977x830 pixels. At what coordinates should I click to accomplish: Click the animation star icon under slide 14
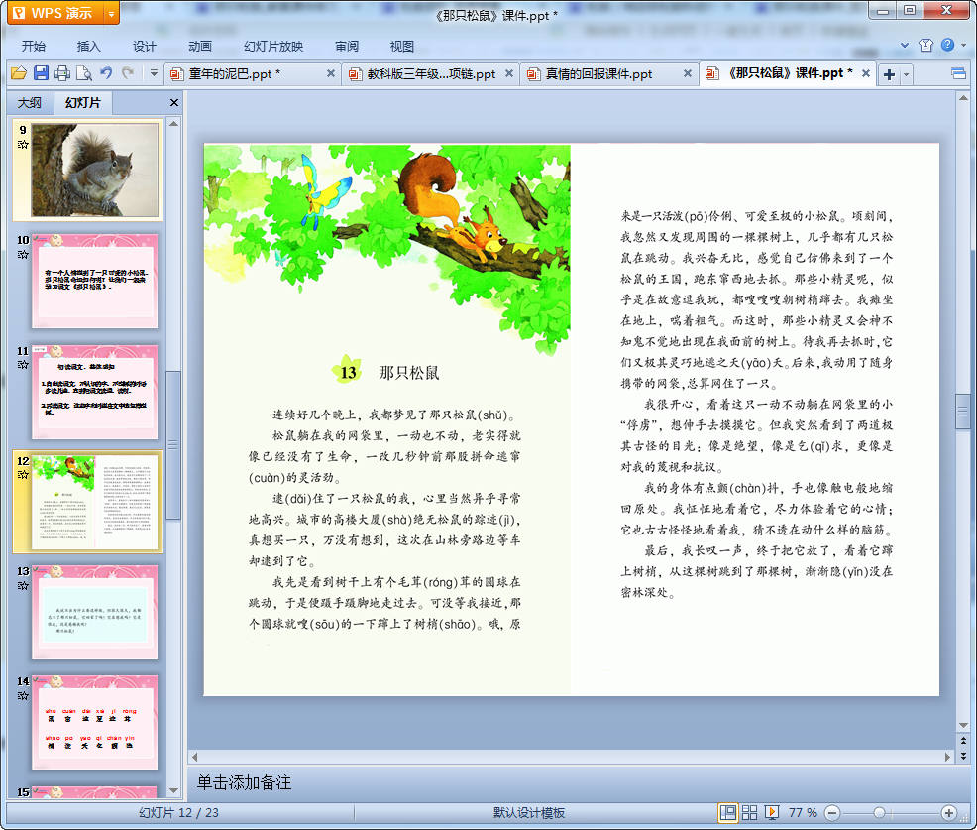(23, 696)
